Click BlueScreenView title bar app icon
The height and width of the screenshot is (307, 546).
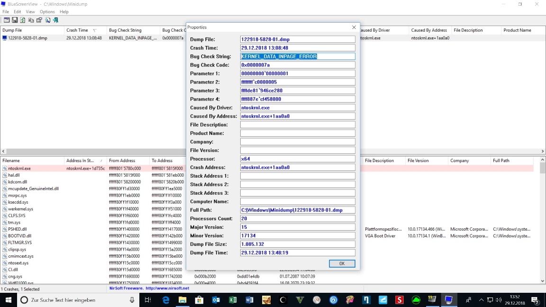pyautogui.click(x=3, y=4)
